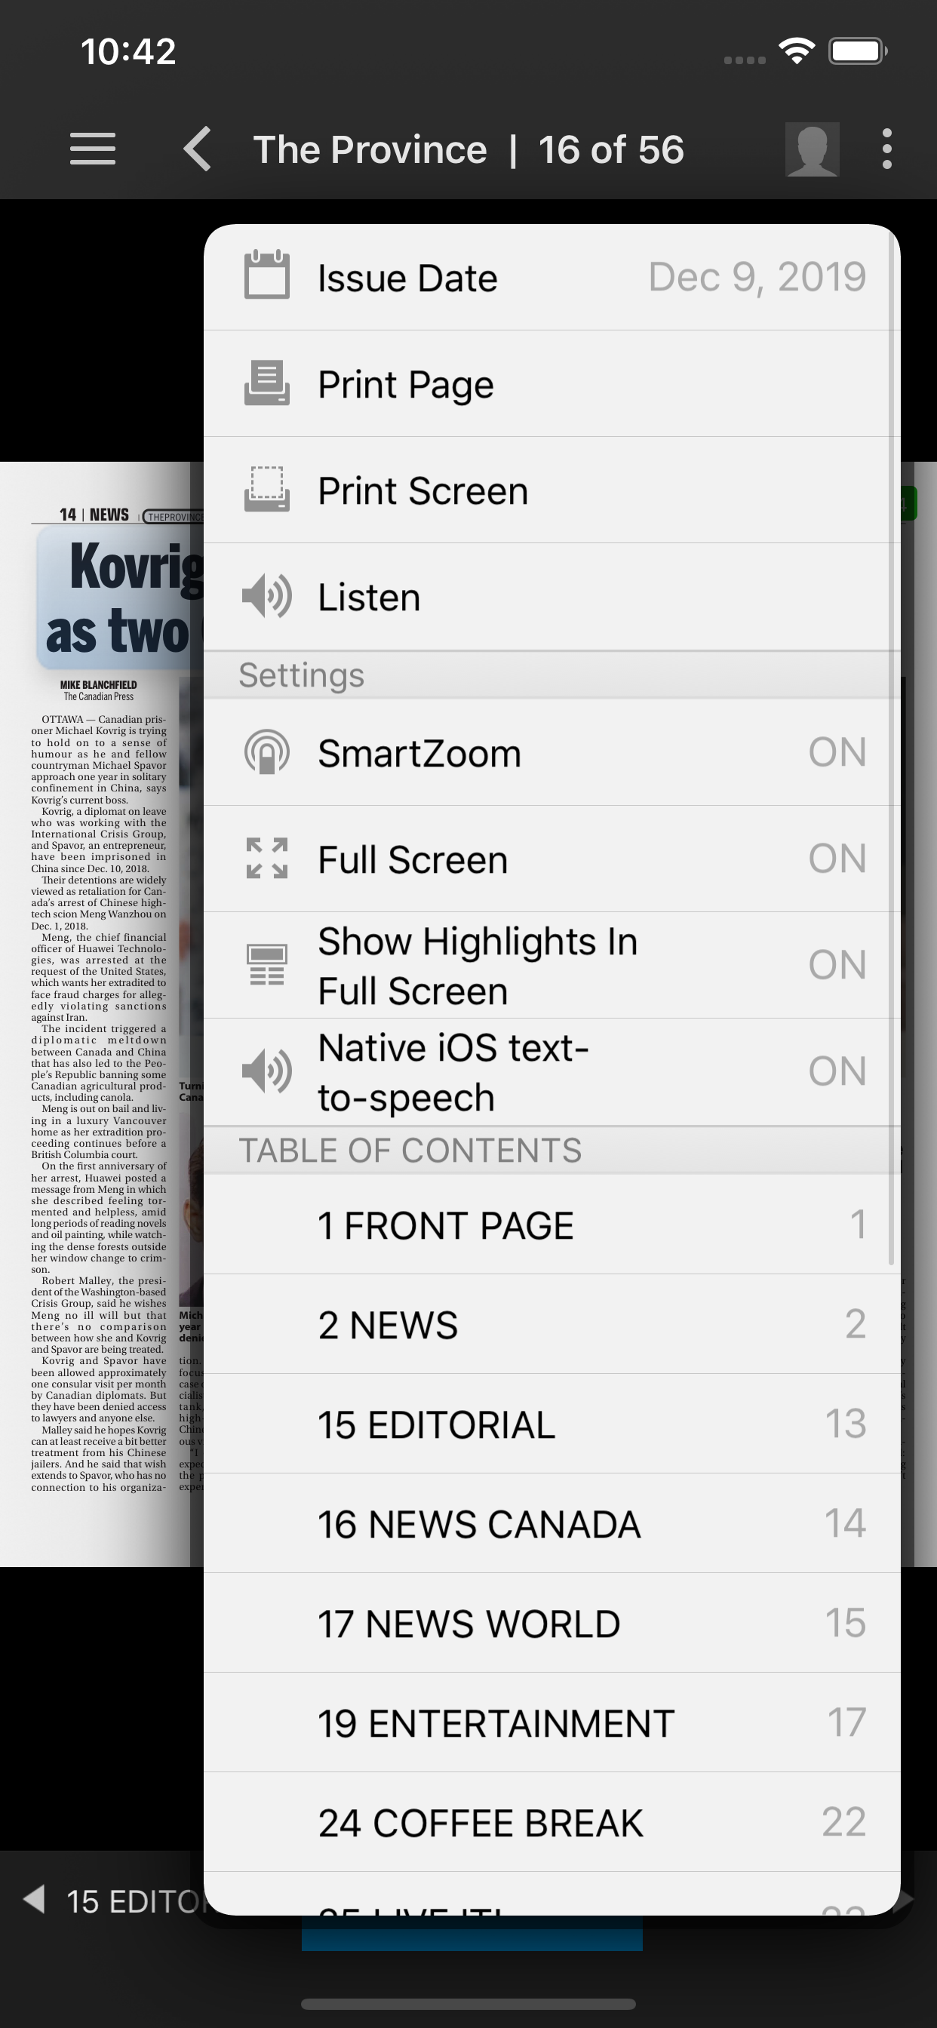Tap the 15 EDITOR section label at bottom
Image resolution: width=937 pixels, height=2028 pixels.
click(134, 1901)
